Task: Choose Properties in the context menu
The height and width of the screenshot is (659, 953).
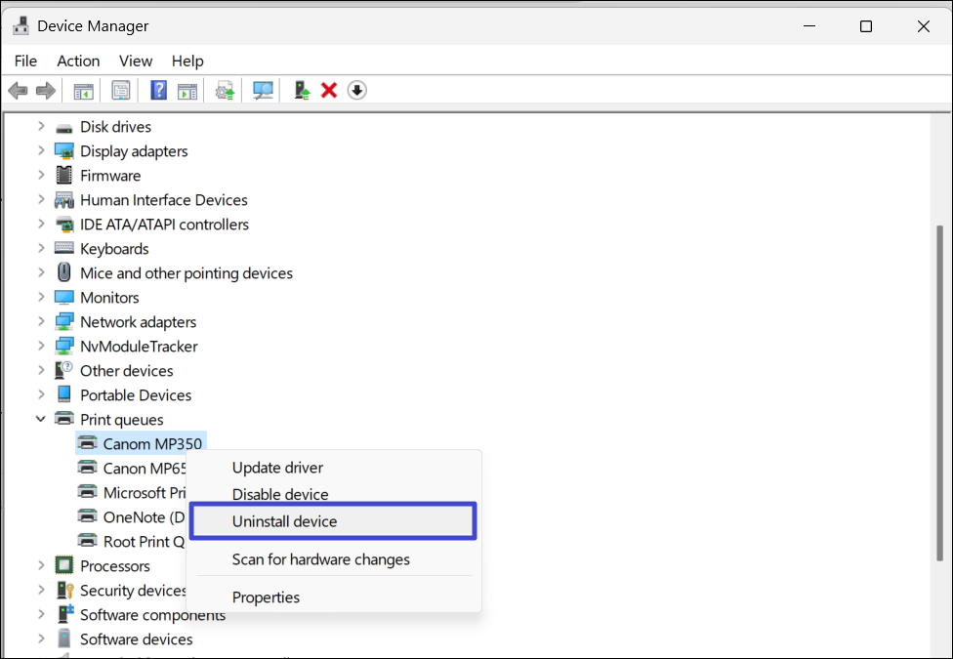Action: click(x=266, y=597)
